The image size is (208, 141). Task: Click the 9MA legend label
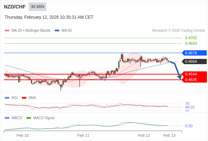click(32, 98)
